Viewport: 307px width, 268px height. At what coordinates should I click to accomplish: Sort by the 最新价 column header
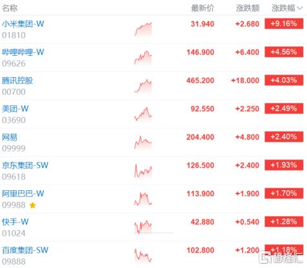coord(203,8)
